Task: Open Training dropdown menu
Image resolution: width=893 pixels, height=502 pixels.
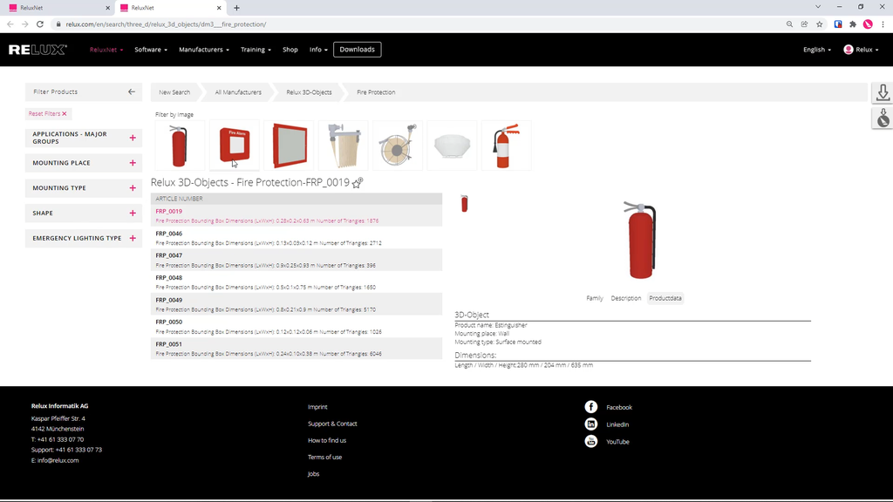Action: [256, 50]
